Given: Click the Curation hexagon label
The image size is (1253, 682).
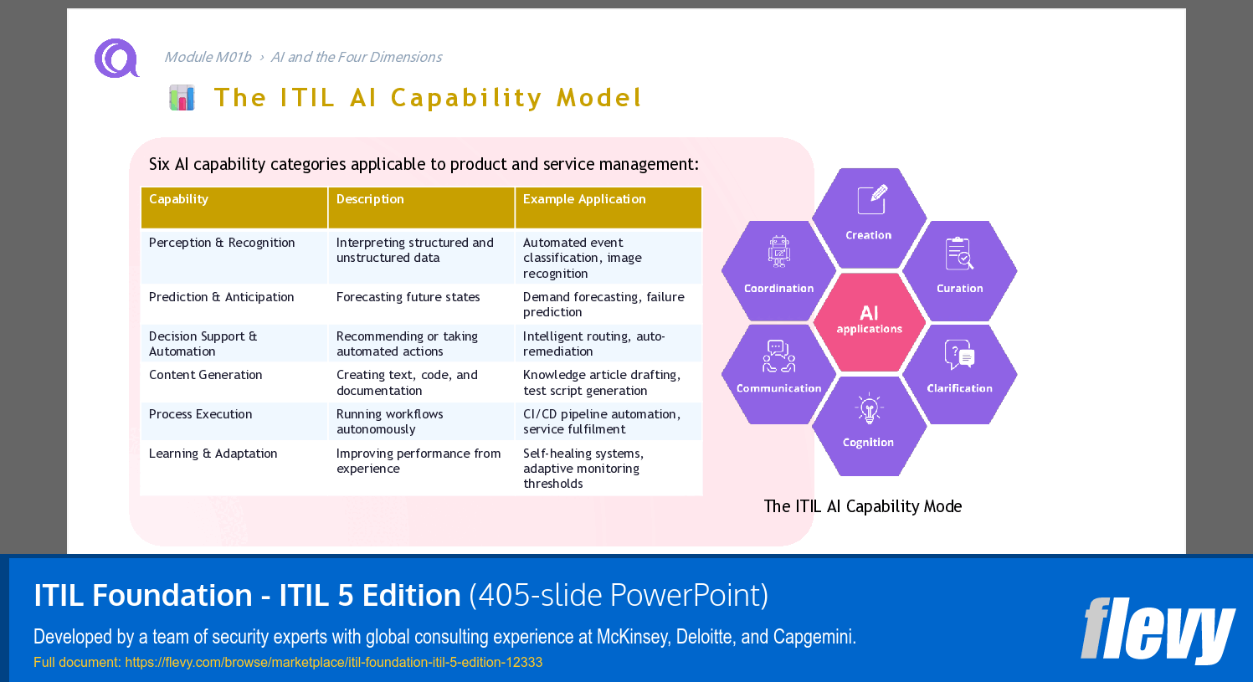Looking at the screenshot, I should click(960, 289).
